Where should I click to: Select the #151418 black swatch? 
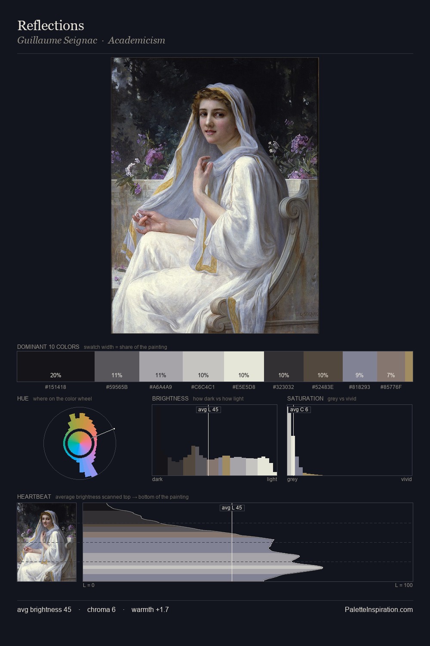coord(56,366)
